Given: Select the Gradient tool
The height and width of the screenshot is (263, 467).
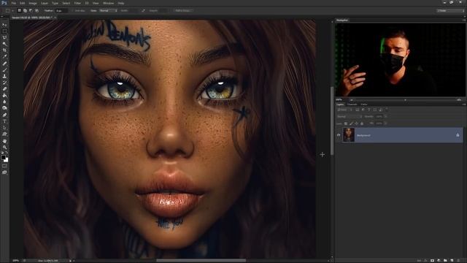Looking at the screenshot, I should pos(4,96).
